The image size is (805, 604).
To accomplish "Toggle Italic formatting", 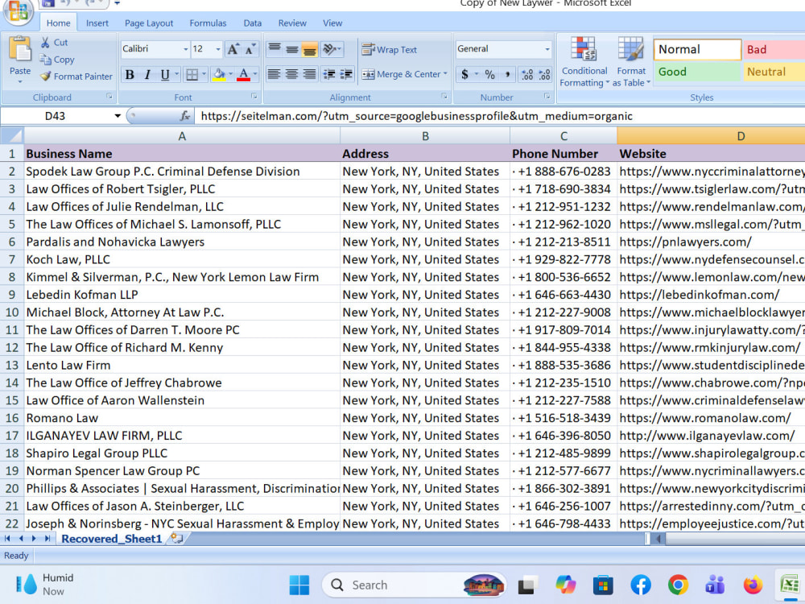I will (x=147, y=74).
